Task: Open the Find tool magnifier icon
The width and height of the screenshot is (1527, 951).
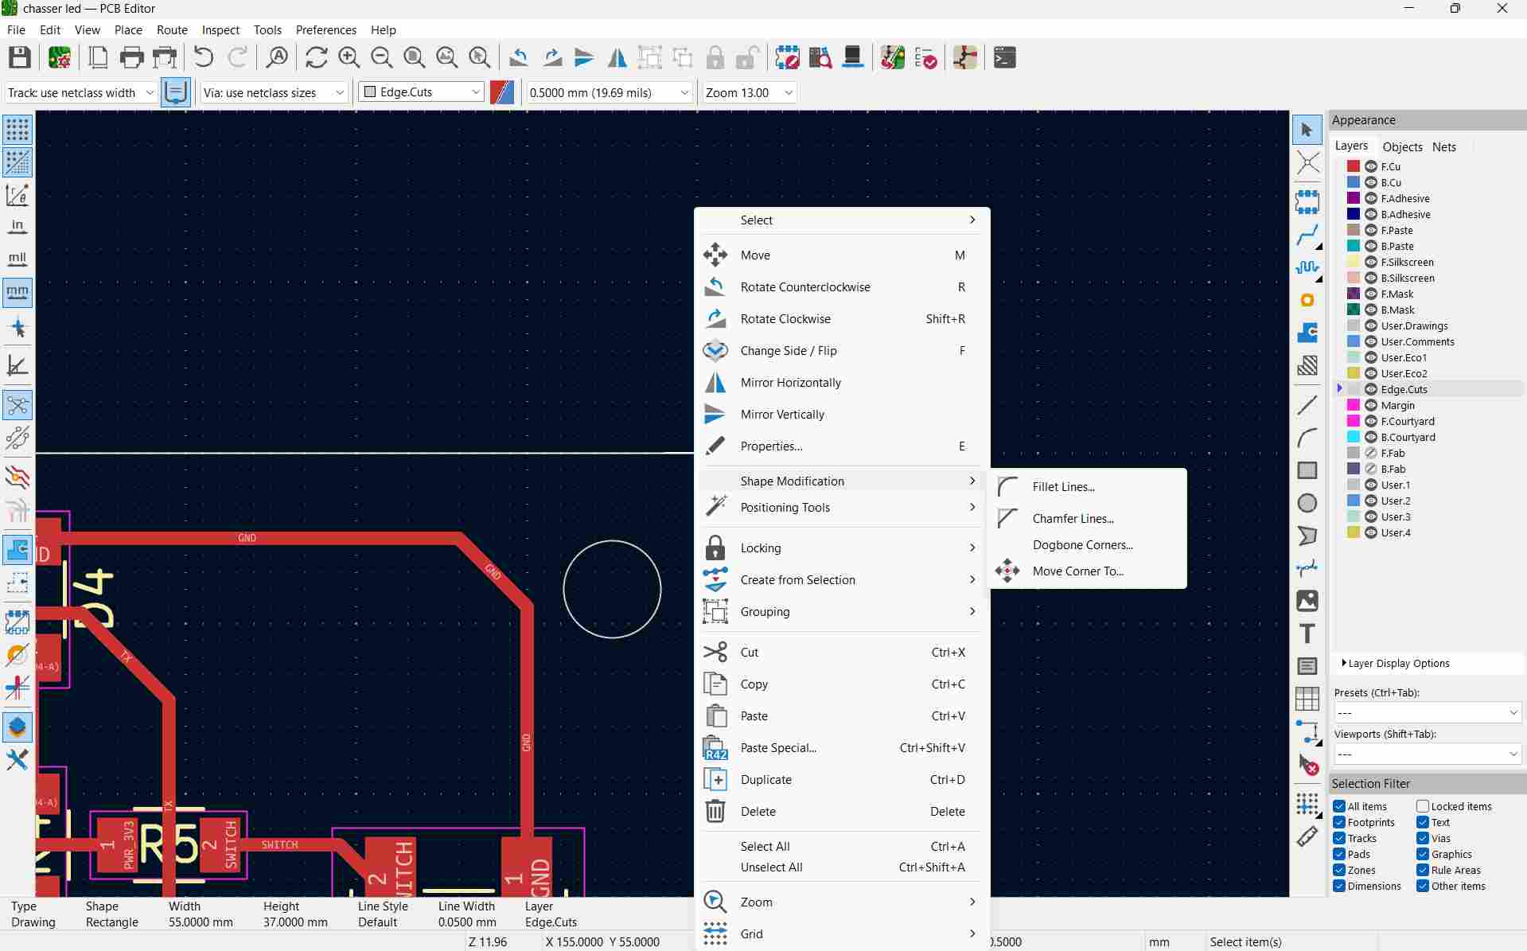Action: 277,57
